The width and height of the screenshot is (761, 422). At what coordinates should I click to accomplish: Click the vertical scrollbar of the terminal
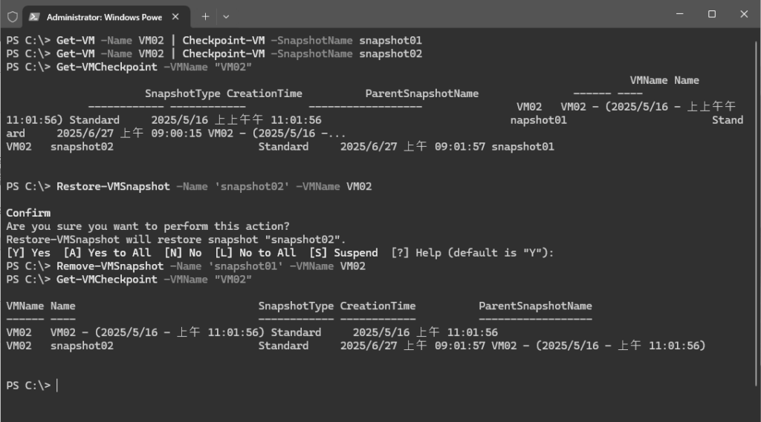pos(756,213)
